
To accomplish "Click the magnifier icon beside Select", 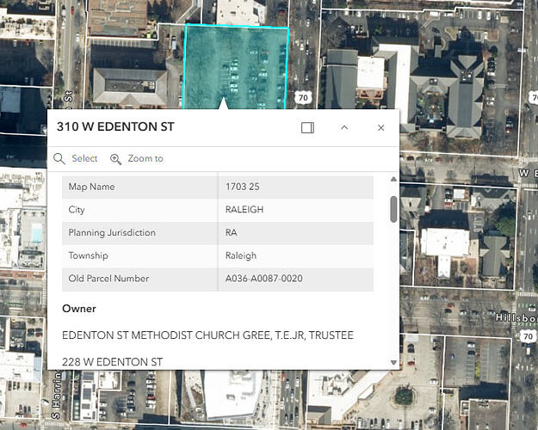I will pos(59,159).
